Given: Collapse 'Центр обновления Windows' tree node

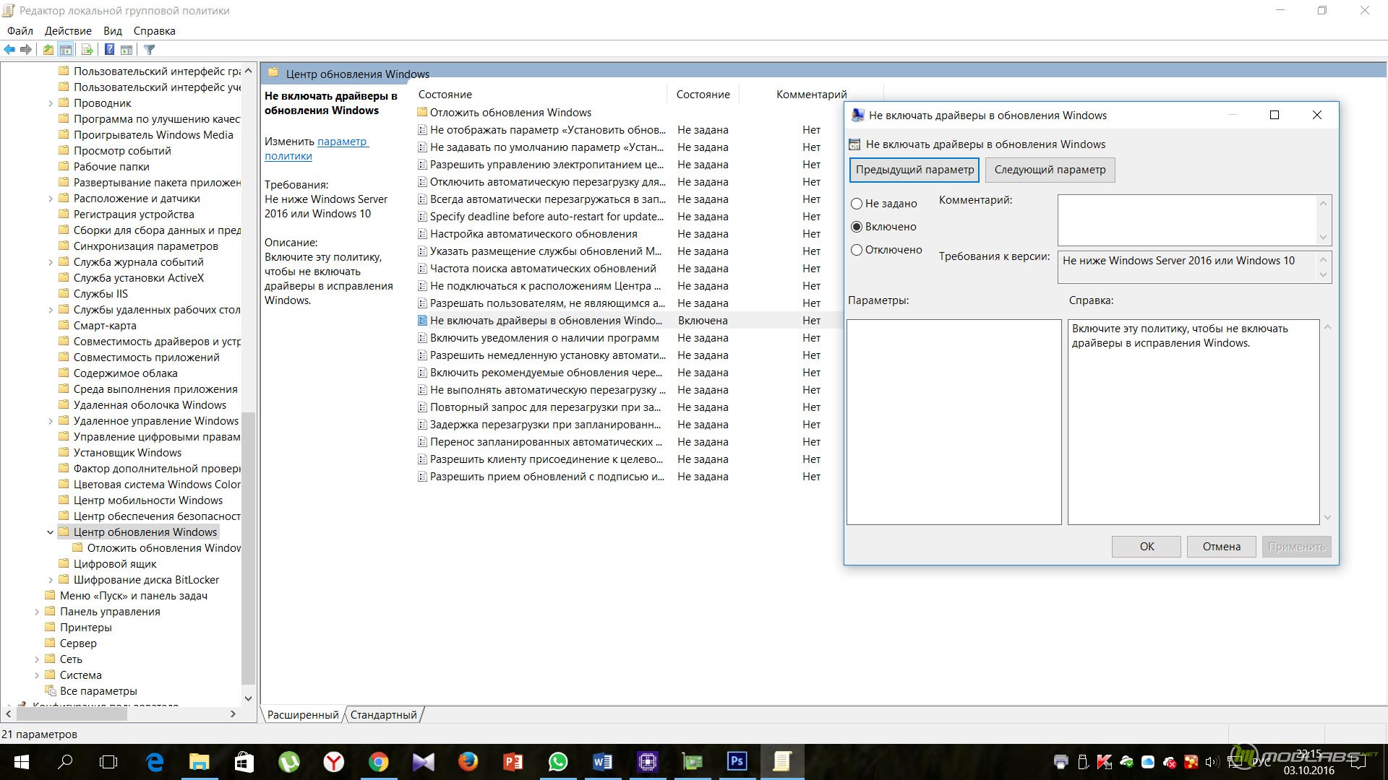Looking at the screenshot, I should [x=50, y=532].
